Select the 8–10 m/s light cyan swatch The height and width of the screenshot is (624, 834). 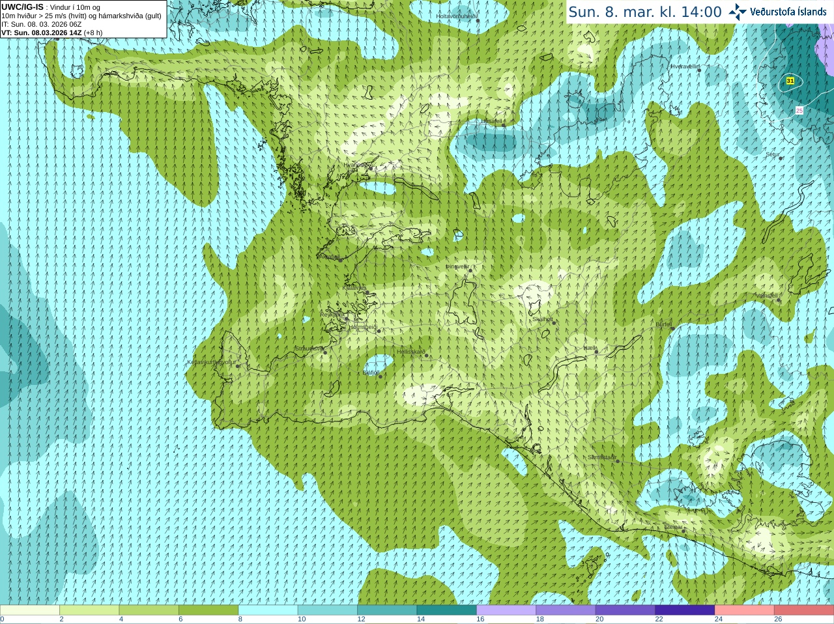[x=268, y=610]
